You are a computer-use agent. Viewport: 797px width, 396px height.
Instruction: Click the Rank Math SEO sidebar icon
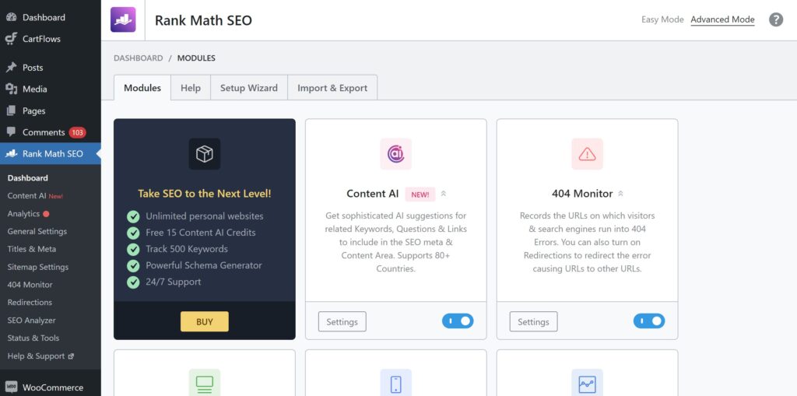[11, 153]
